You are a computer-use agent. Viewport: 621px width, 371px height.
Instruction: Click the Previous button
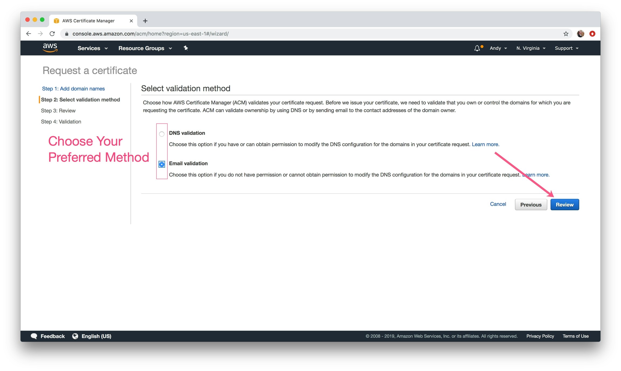(531, 205)
